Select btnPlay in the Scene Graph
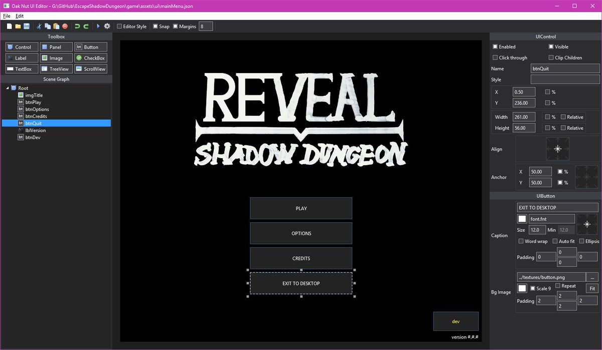Image resolution: width=602 pixels, height=350 pixels. (x=33, y=102)
